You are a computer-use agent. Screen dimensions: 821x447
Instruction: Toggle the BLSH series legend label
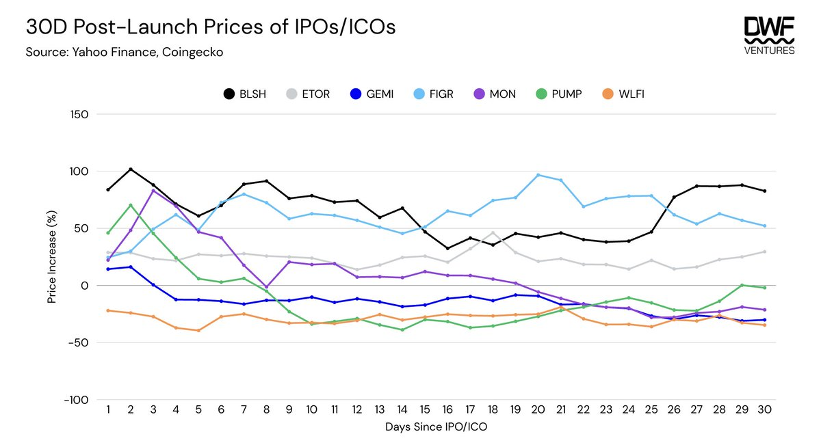click(x=253, y=94)
